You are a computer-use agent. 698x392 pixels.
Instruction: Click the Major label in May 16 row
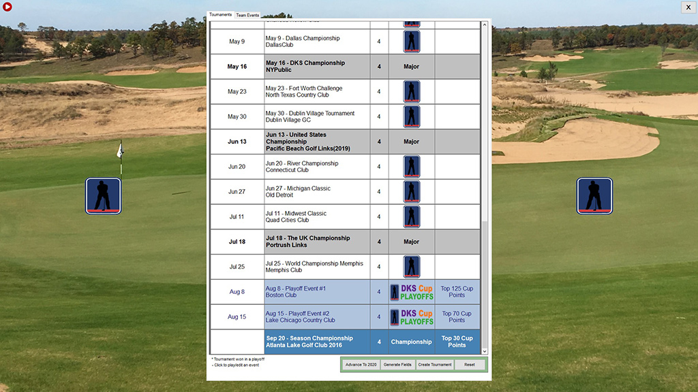(411, 67)
